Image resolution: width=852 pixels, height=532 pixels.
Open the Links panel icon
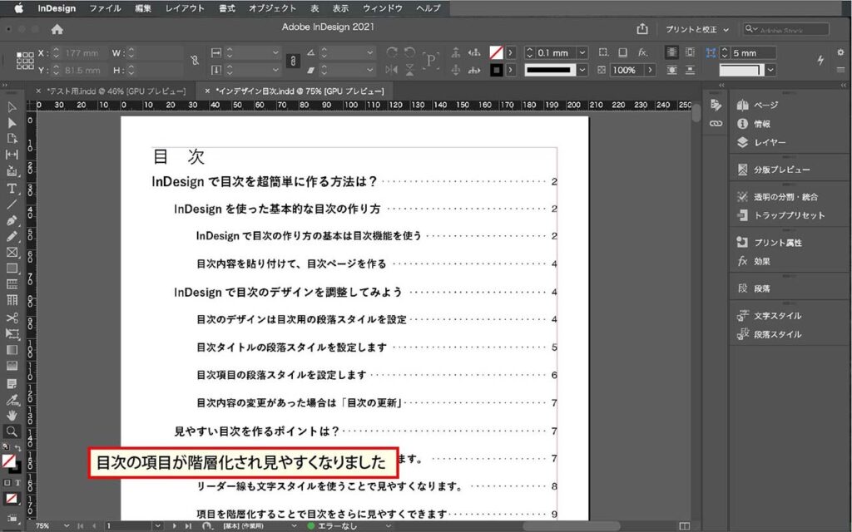716,124
